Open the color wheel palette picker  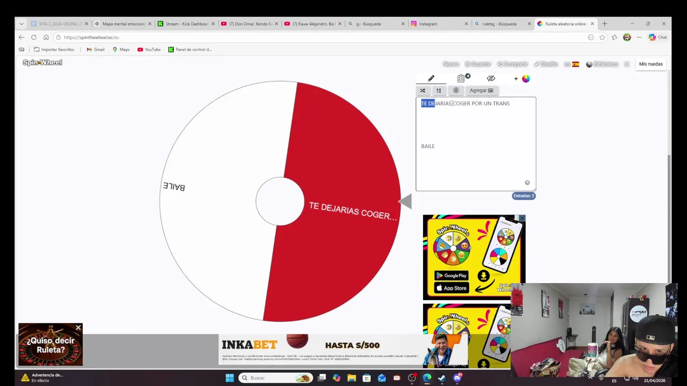click(x=526, y=78)
